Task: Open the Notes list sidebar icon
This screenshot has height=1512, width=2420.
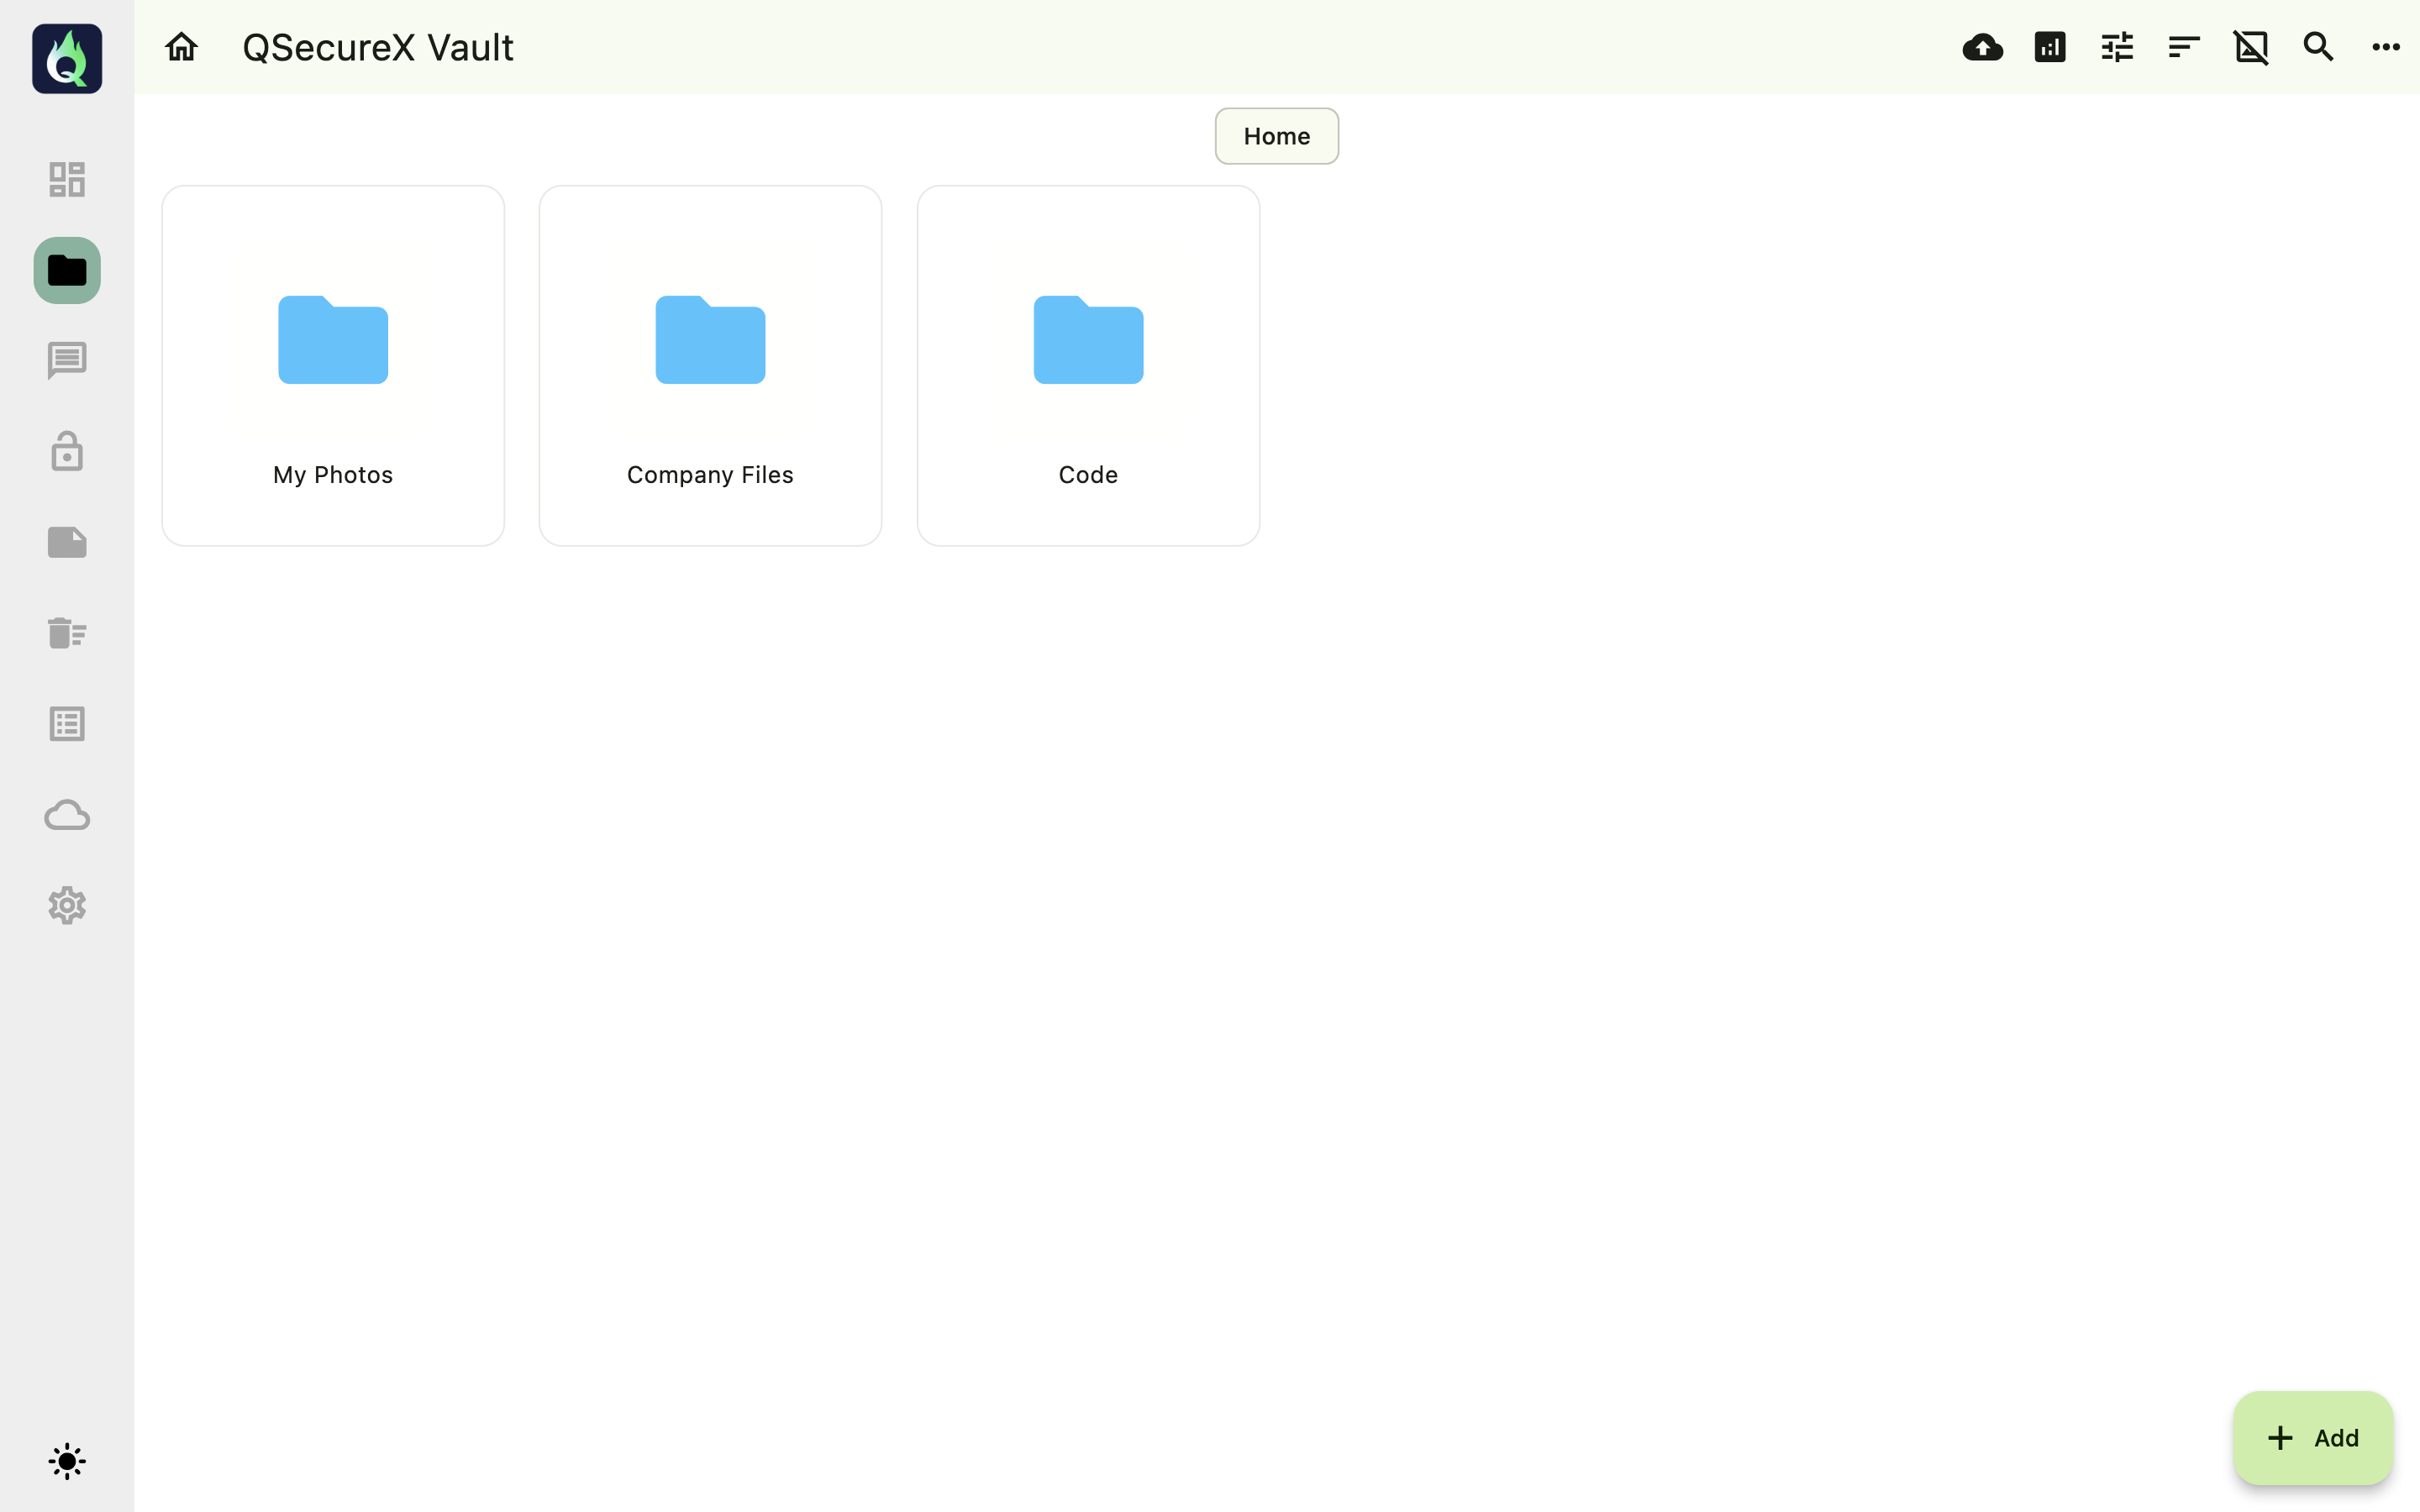Action: click(x=66, y=723)
